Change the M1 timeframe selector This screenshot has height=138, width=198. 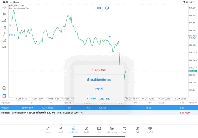[x=4, y=47]
